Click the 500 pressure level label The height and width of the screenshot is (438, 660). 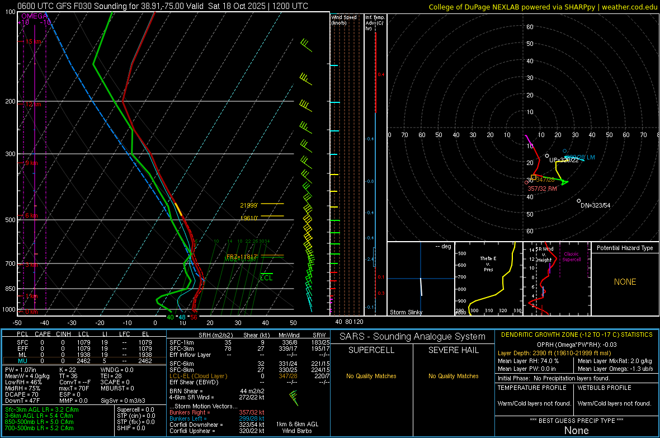pos(10,219)
